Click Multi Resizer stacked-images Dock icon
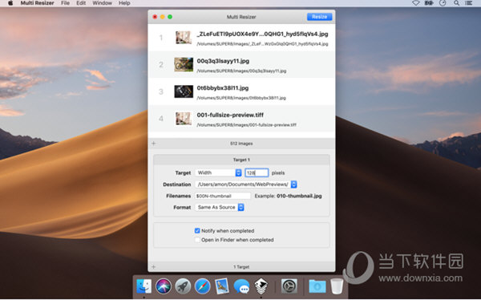Viewport: 481px width, 300px height. pyautogui.click(x=261, y=286)
